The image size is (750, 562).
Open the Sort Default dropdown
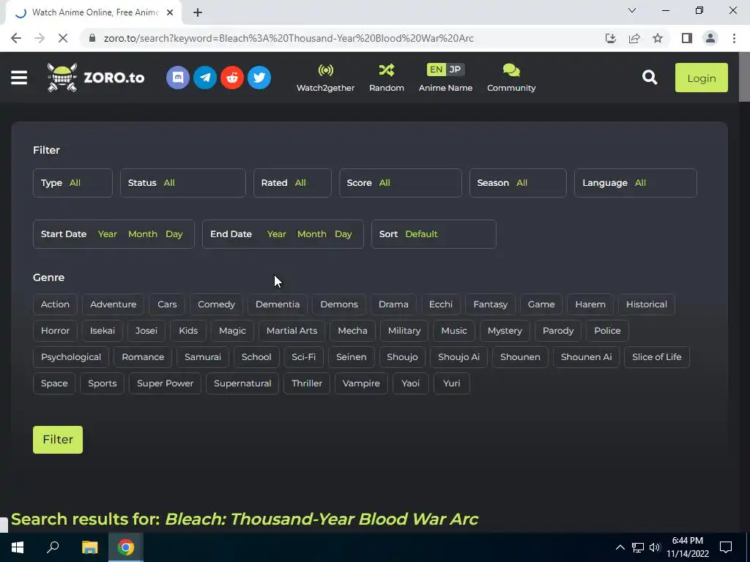pyautogui.click(x=434, y=234)
